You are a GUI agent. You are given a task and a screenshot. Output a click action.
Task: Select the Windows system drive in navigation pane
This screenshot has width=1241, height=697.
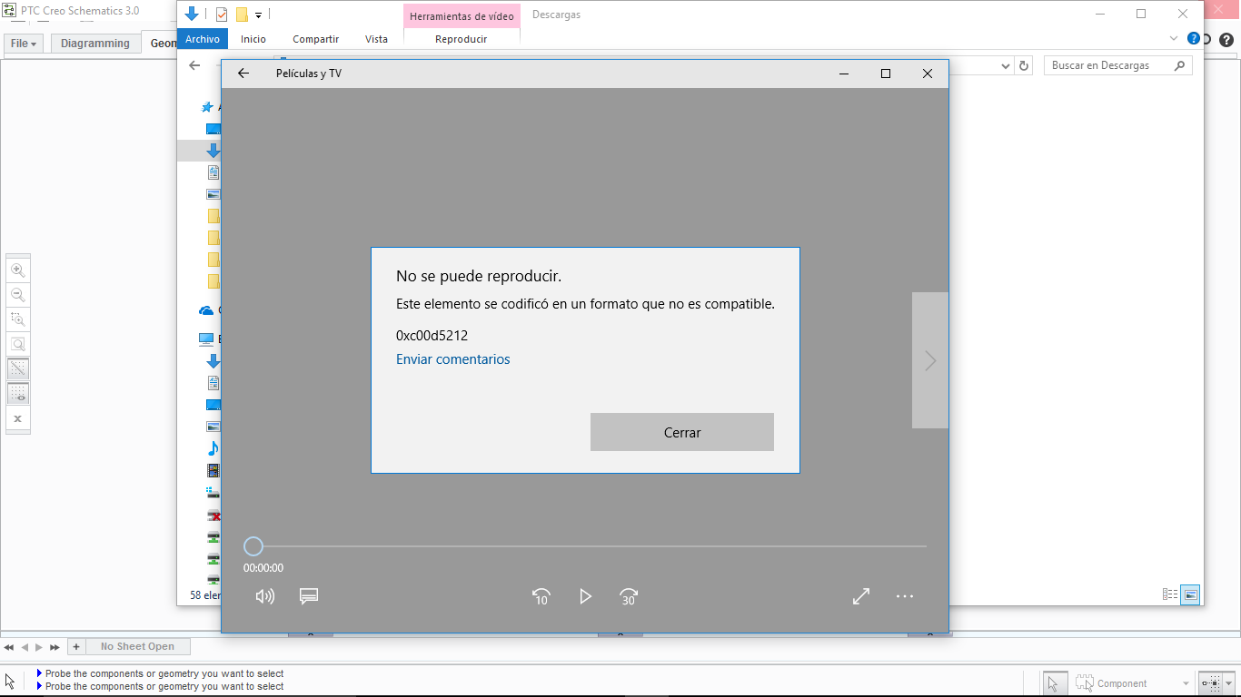213,493
